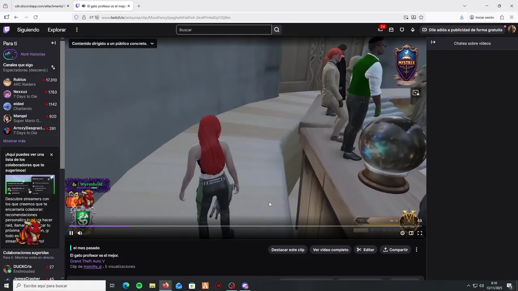This screenshot has height=291, width=518.
Task: Pause the clip playback
Action: (x=71, y=233)
